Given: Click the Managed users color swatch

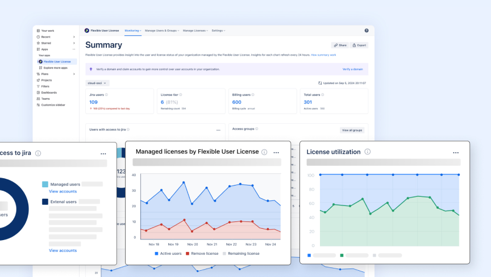Looking at the screenshot, I should click(45, 184).
